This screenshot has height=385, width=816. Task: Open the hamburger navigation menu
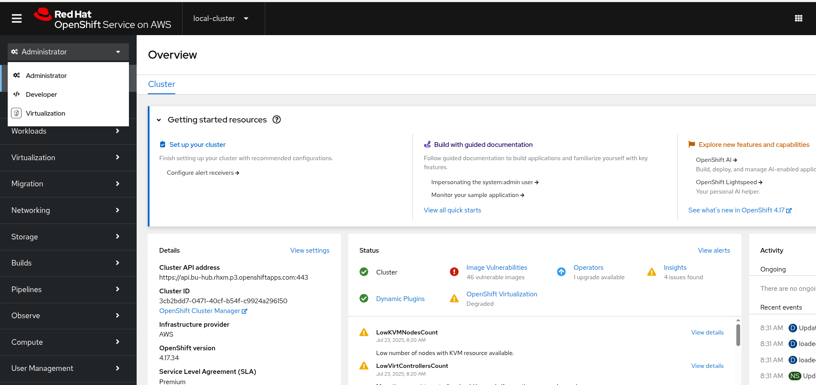(x=17, y=18)
